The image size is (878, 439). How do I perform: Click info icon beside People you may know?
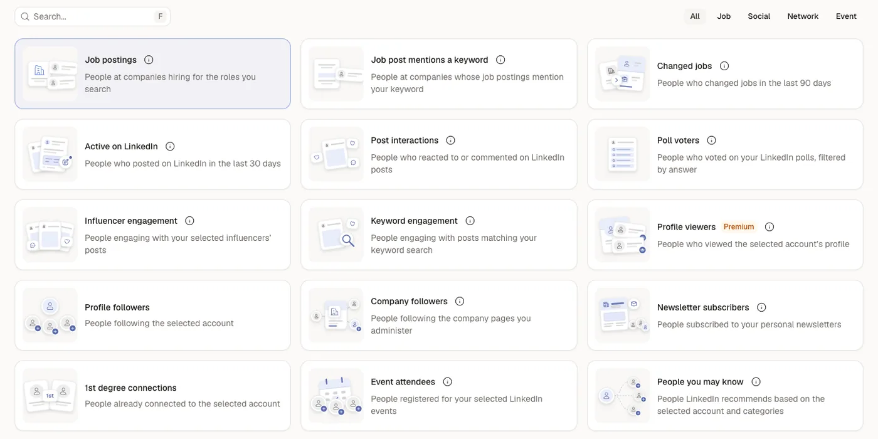756,382
